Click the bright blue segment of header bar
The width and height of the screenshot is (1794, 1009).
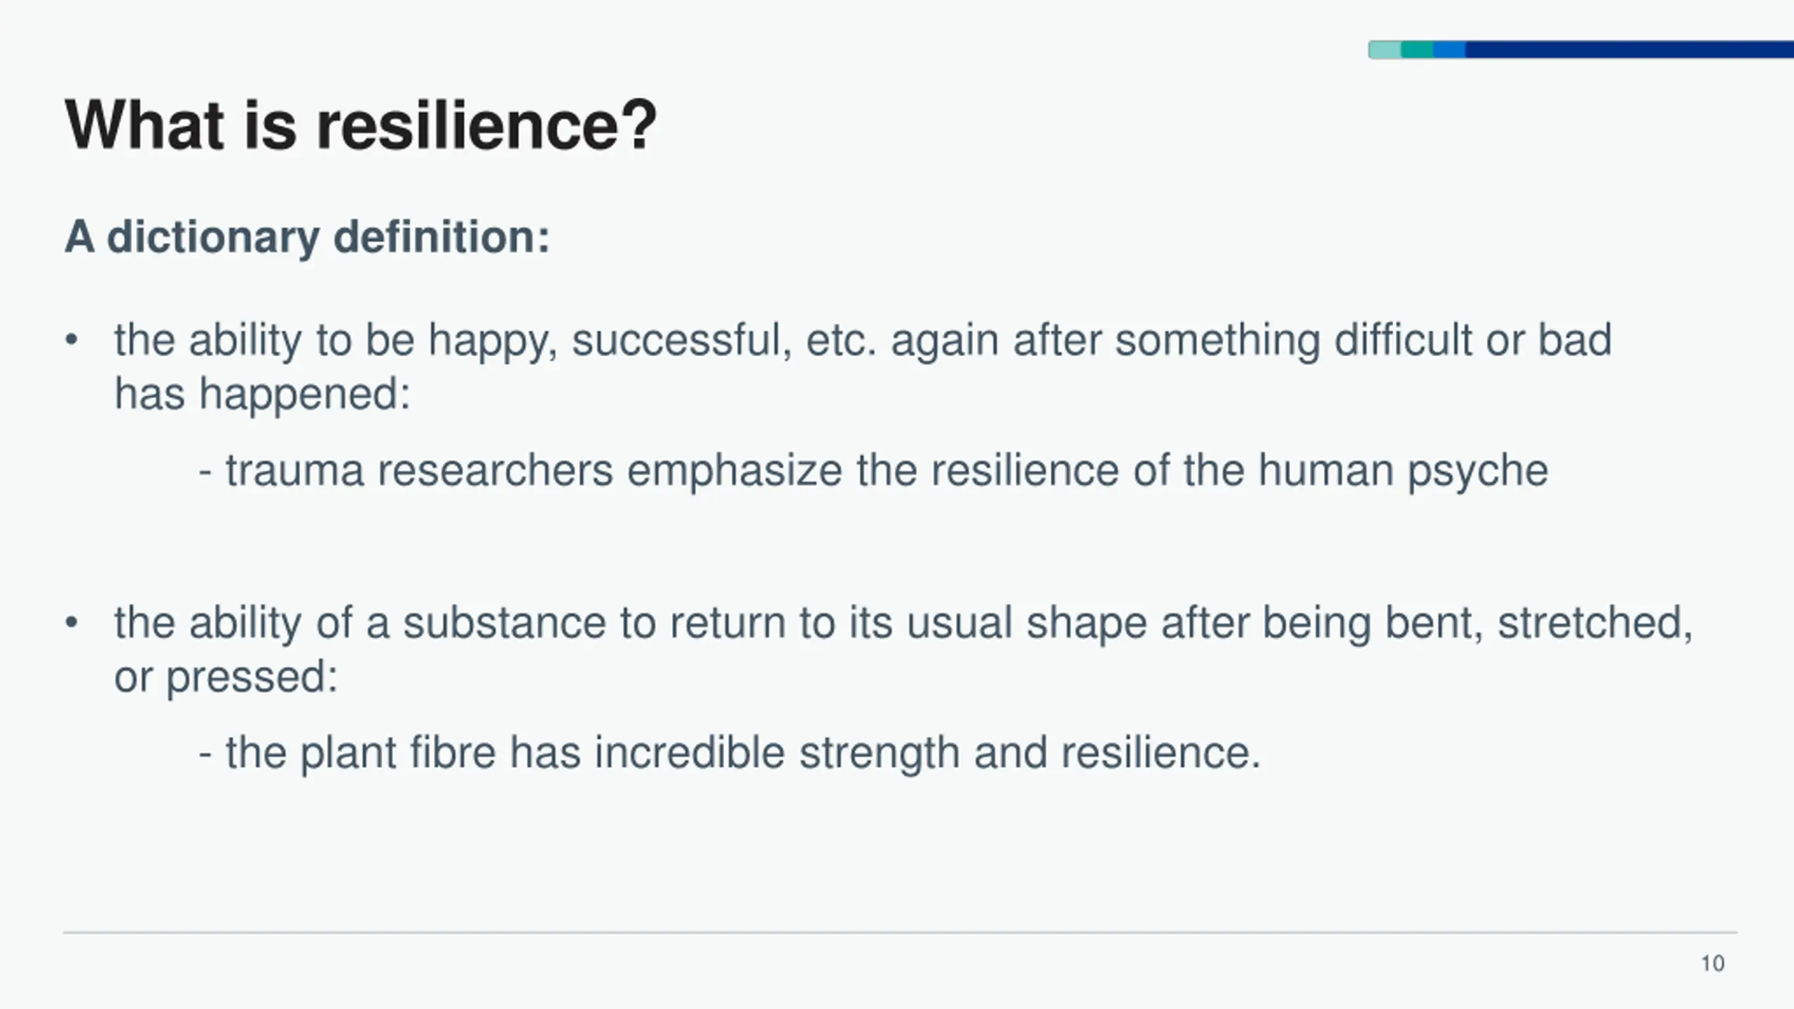click(x=1449, y=50)
